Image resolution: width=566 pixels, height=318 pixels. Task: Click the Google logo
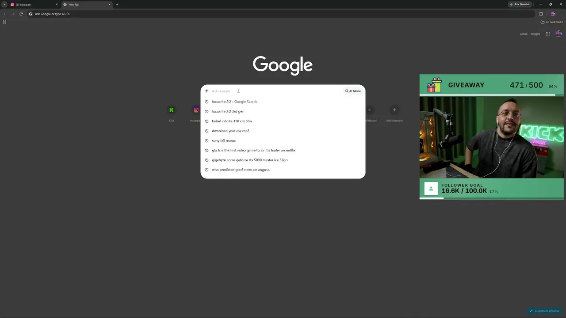(283, 65)
